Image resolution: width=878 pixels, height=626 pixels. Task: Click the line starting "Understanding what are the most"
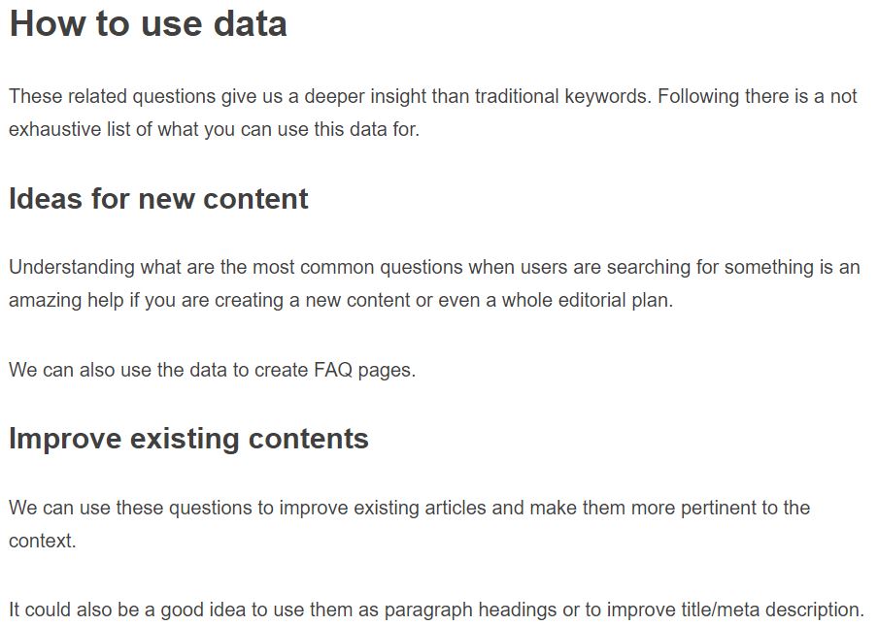pos(434,267)
